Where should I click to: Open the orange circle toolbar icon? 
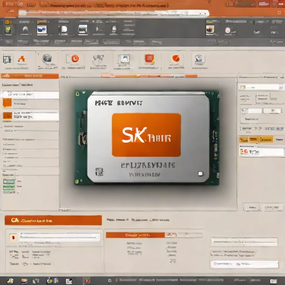tap(175, 58)
